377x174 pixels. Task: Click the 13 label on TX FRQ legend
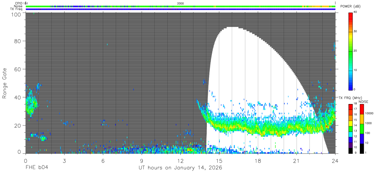click(x=355, y=131)
